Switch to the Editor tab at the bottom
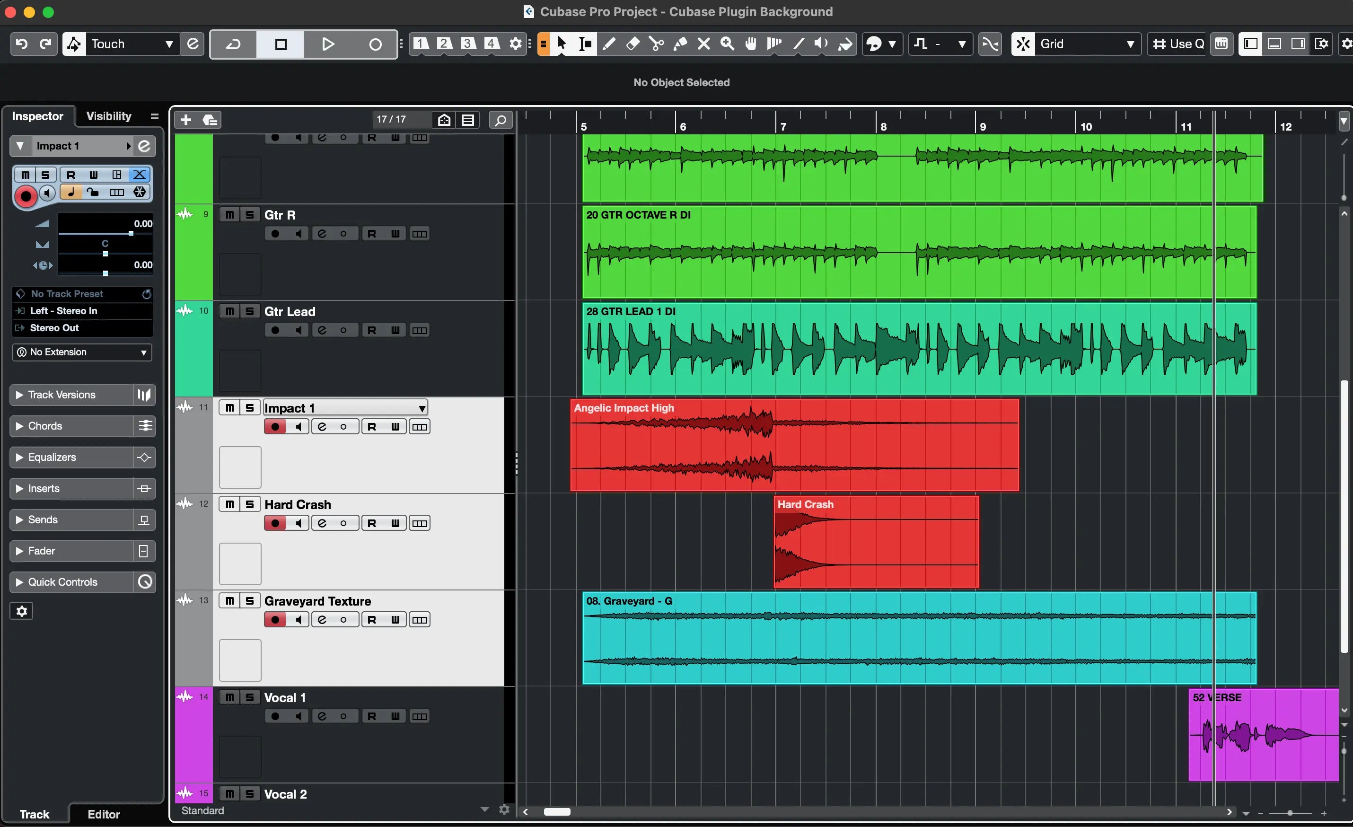 [103, 814]
